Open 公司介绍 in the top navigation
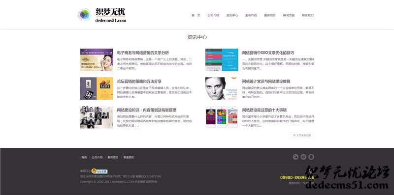This screenshot has height=195, width=394. (x=213, y=15)
